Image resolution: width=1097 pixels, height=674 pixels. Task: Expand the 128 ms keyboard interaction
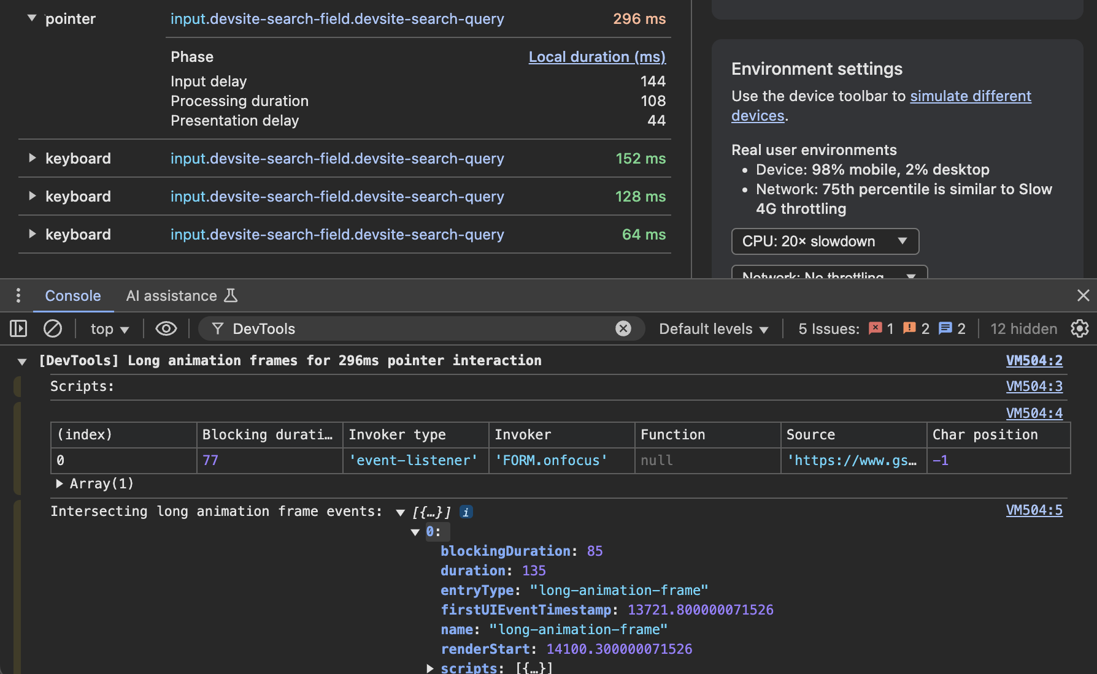click(x=32, y=196)
